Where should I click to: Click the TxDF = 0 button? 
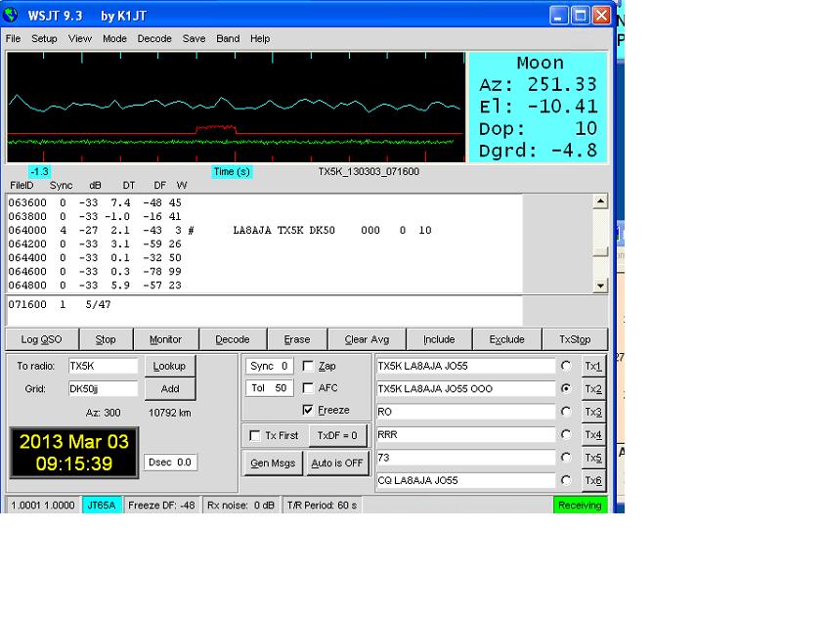click(337, 435)
